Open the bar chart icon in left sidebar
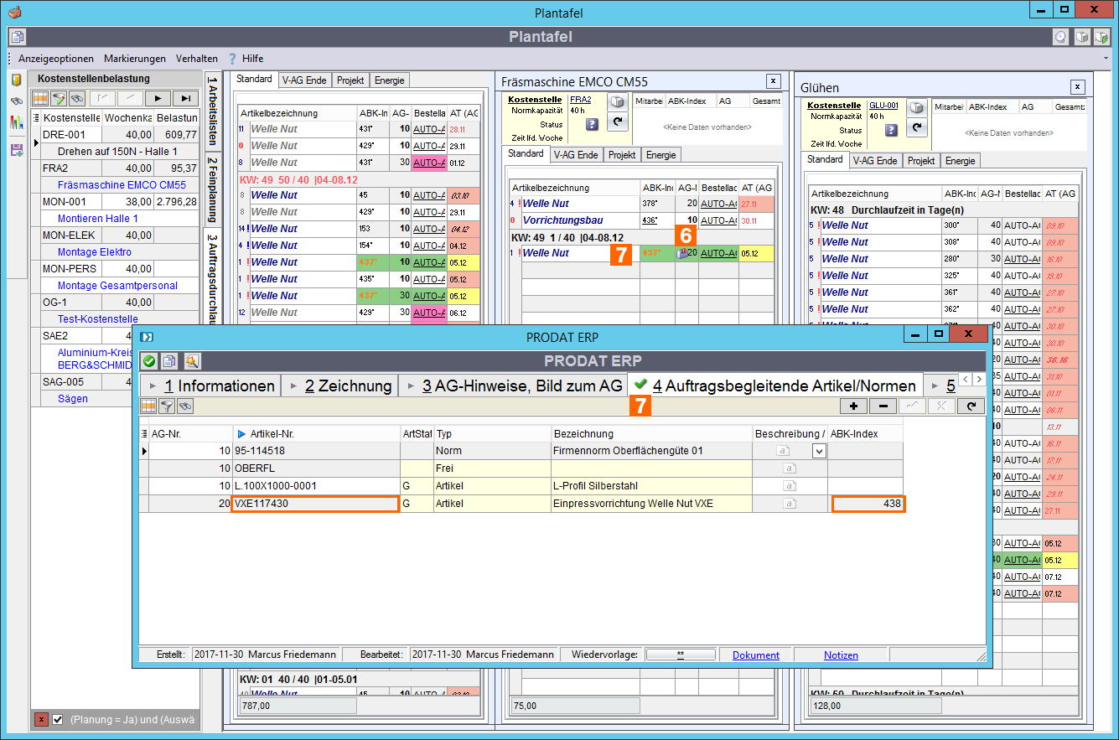1119x740 pixels. tap(16, 122)
